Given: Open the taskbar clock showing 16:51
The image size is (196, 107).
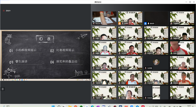Looking at the screenshot, I should click(189, 106).
